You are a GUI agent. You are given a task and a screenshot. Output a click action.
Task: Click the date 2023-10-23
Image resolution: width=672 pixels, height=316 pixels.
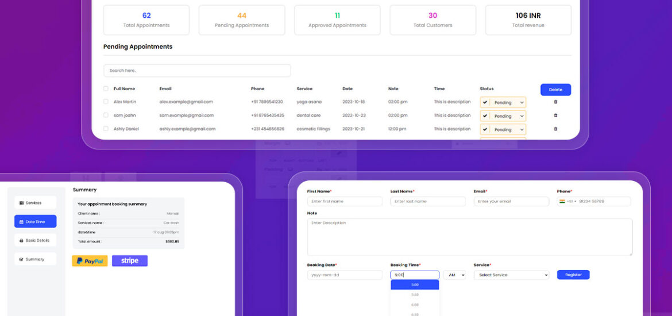click(354, 115)
